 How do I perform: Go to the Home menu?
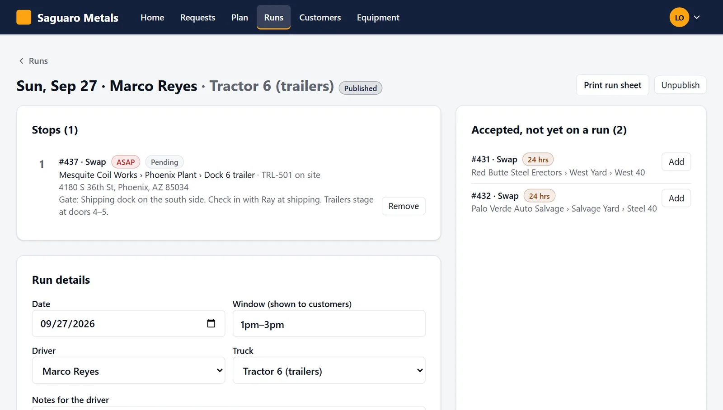(152, 18)
